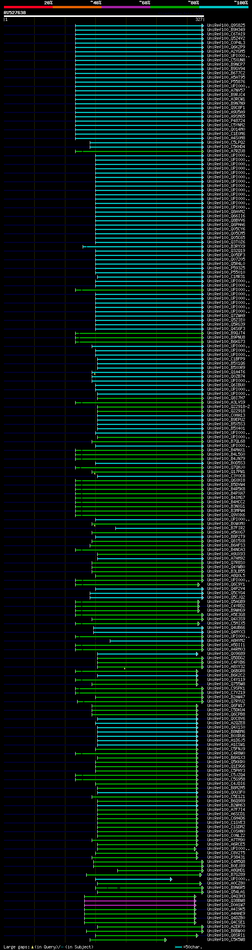Select hit label UniRef100_C5K5W8
Image resolution: width=252 pixels, height=950 pixels.
coord(226,939)
